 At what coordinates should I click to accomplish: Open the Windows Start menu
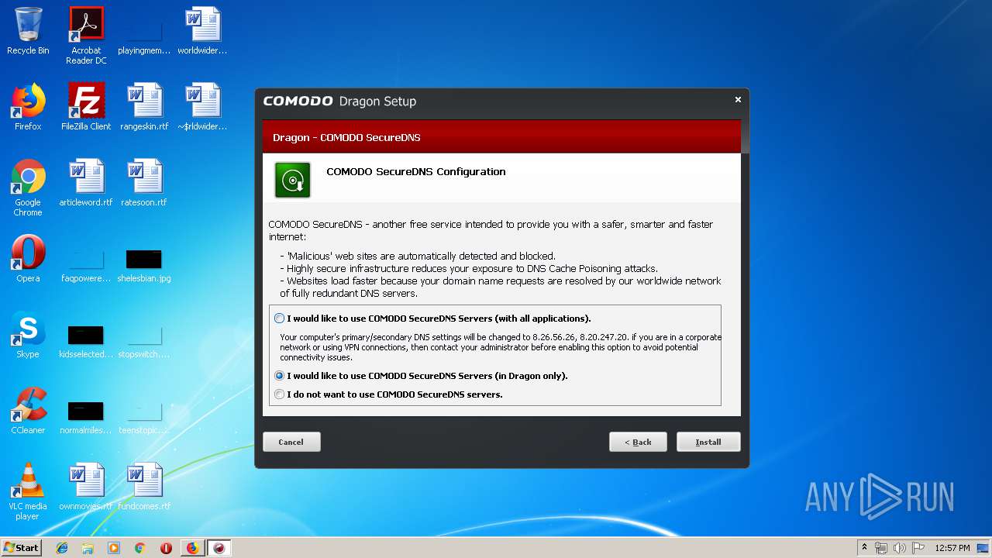tap(22, 547)
